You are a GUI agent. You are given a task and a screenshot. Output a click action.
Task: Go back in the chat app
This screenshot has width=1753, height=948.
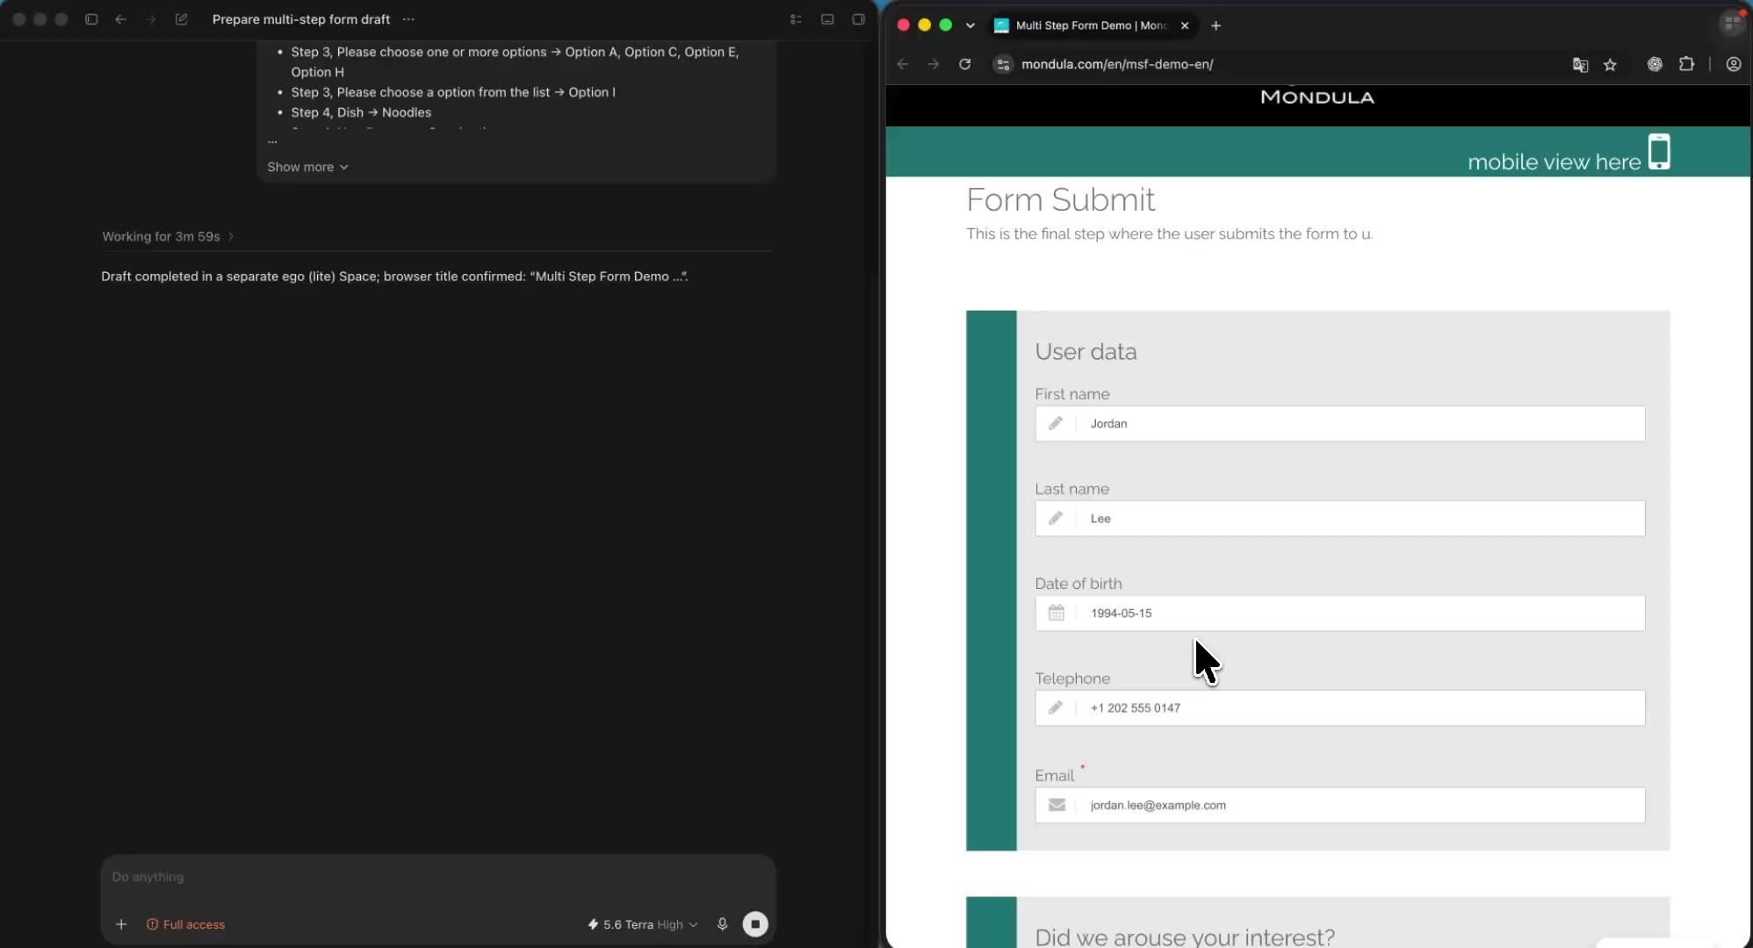tap(121, 19)
